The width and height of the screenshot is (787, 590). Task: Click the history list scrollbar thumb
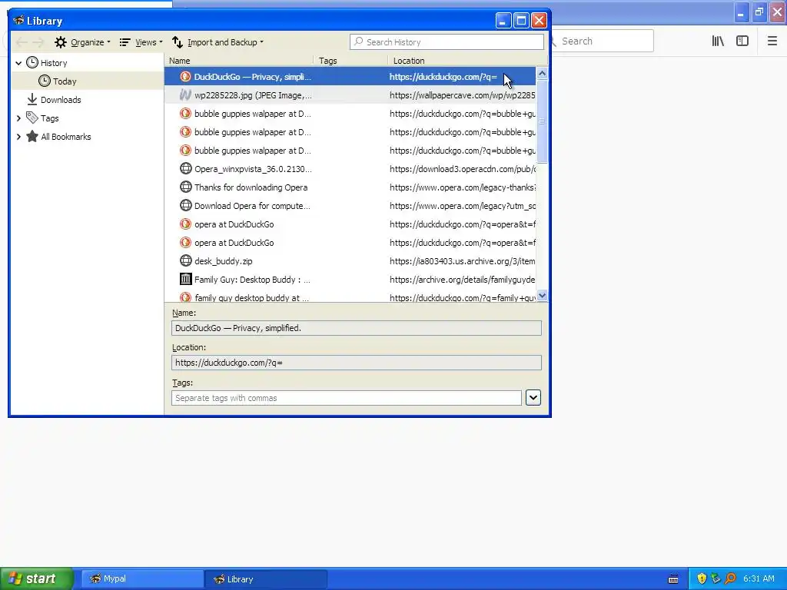(542, 121)
